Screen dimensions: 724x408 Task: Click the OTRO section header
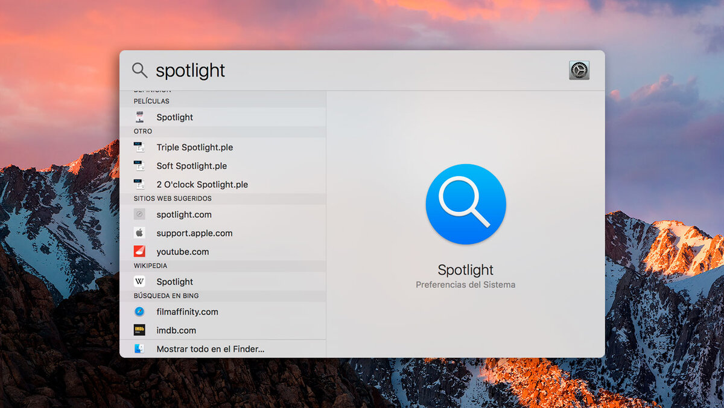coord(143,132)
